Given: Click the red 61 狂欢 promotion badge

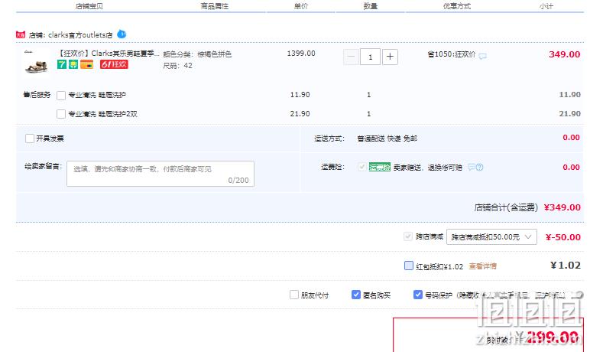Looking at the screenshot, I should [x=114, y=64].
